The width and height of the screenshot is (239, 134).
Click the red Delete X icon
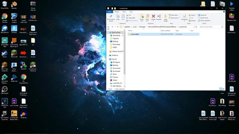(x=153, y=16)
